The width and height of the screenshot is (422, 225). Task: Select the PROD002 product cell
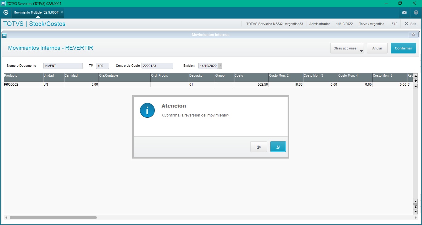tap(23, 84)
